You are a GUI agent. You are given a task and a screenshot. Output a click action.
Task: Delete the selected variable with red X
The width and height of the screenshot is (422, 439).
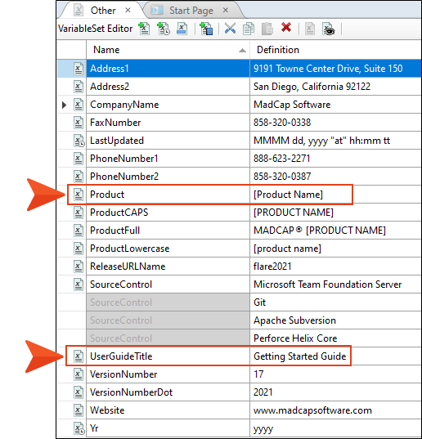coord(286,28)
